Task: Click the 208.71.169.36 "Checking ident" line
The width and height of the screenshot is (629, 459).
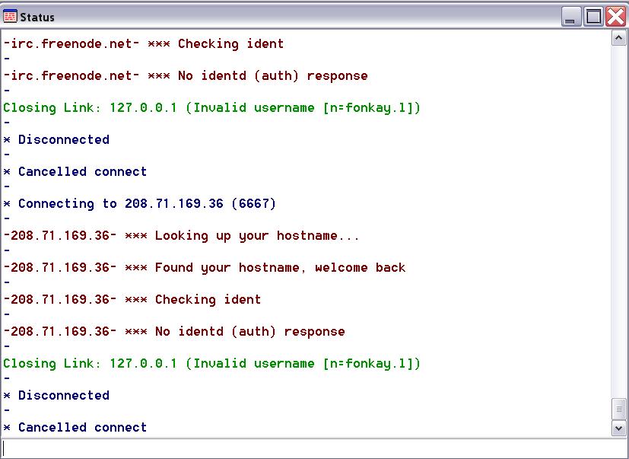Action: [132, 300]
